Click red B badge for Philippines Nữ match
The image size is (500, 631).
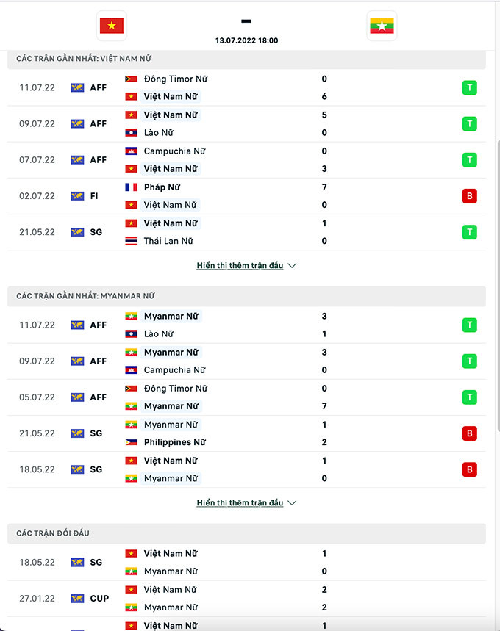(469, 433)
